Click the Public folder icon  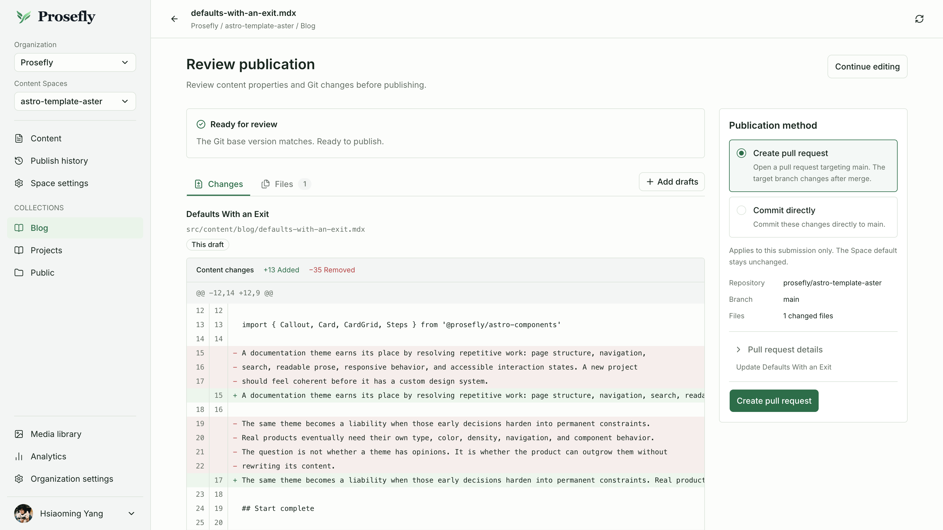coord(19,272)
